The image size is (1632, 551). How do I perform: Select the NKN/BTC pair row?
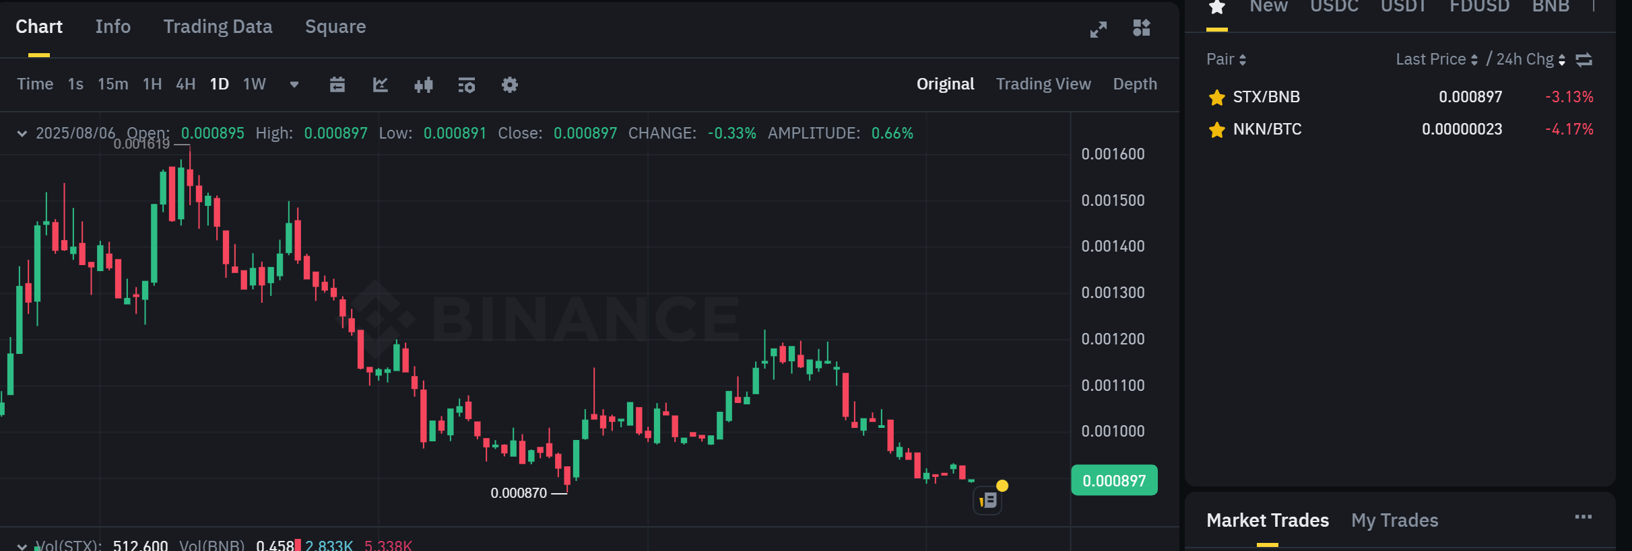[1400, 130]
